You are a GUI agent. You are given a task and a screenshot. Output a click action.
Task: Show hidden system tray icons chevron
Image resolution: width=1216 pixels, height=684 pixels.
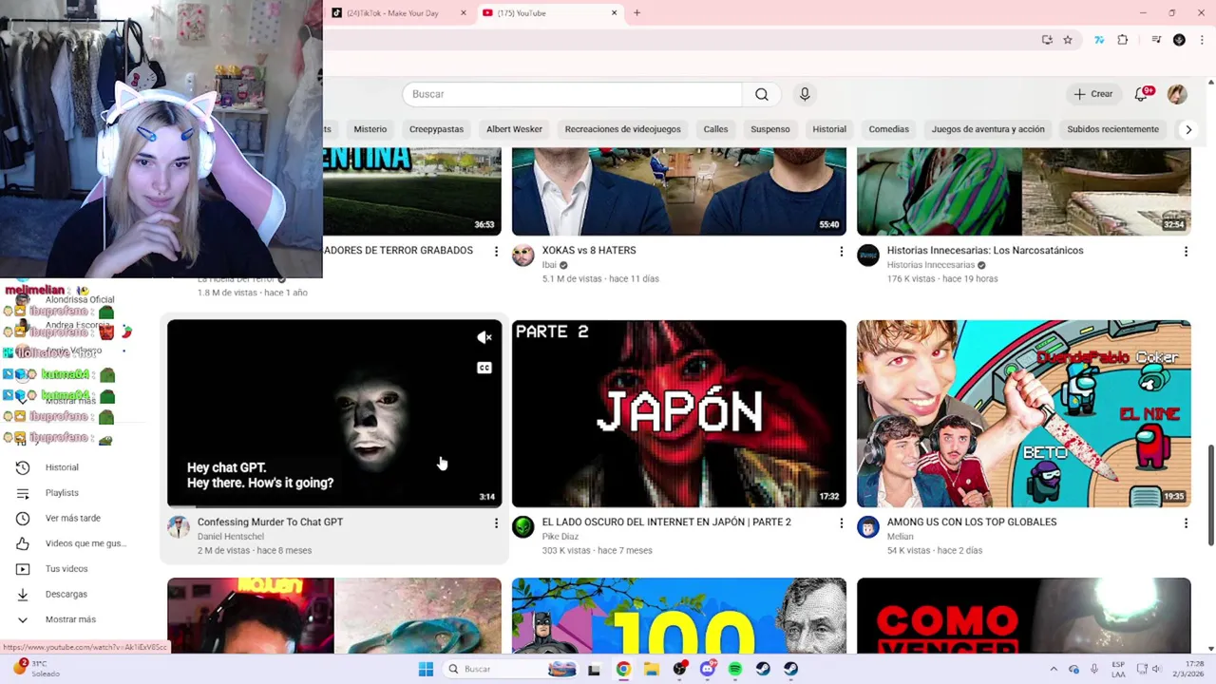pyautogui.click(x=1054, y=669)
